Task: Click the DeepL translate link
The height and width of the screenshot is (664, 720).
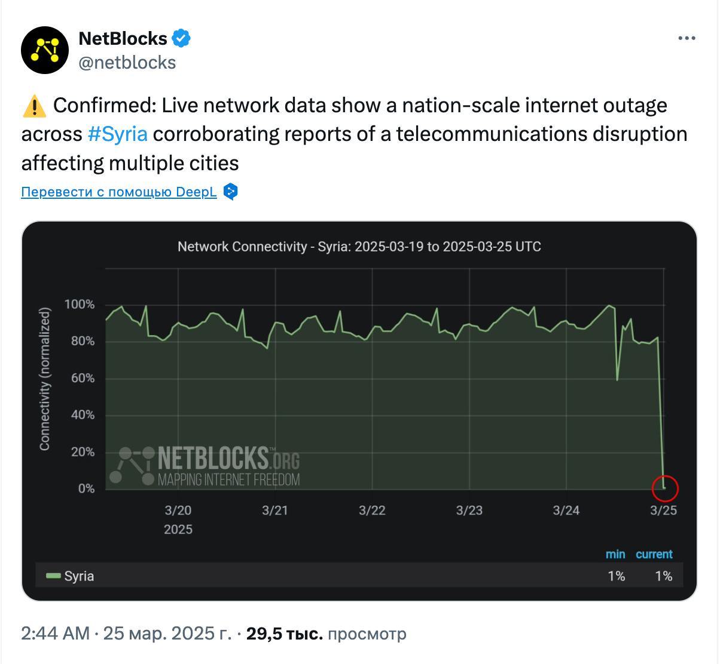Action: point(118,192)
